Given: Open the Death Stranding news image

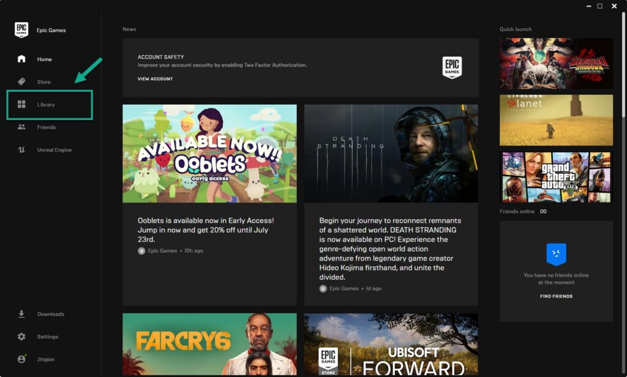Looking at the screenshot, I should tap(391, 154).
